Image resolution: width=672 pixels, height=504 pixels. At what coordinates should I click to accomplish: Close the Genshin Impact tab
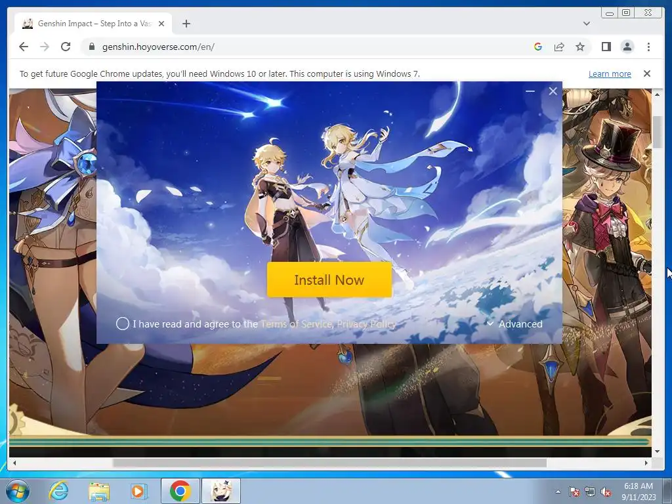(161, 24)
